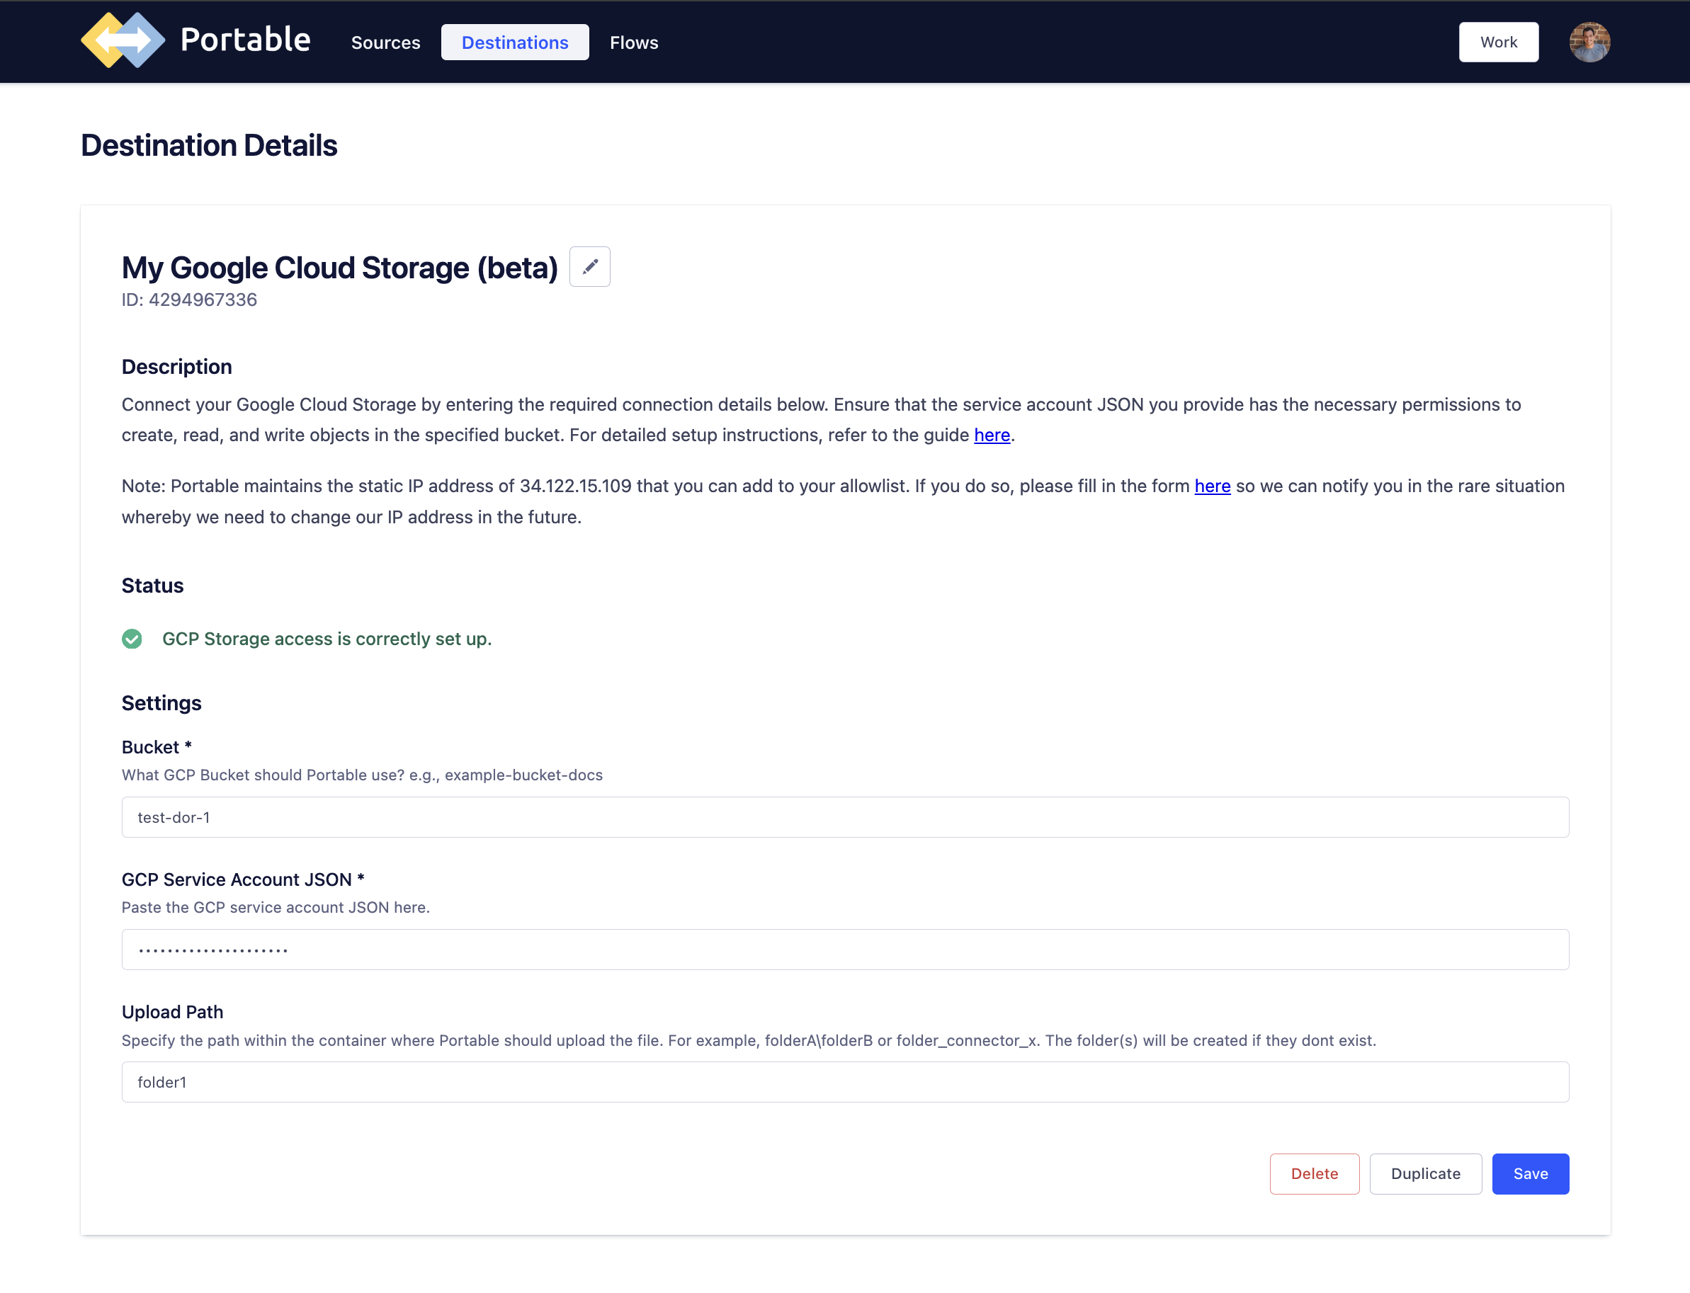Click the green status checkmark icon
Image resolution: width=1690 pixels, height=1293 pixels.
pos(132,639)
